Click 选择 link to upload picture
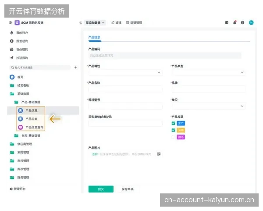263x211 pixels. [95, 154]
